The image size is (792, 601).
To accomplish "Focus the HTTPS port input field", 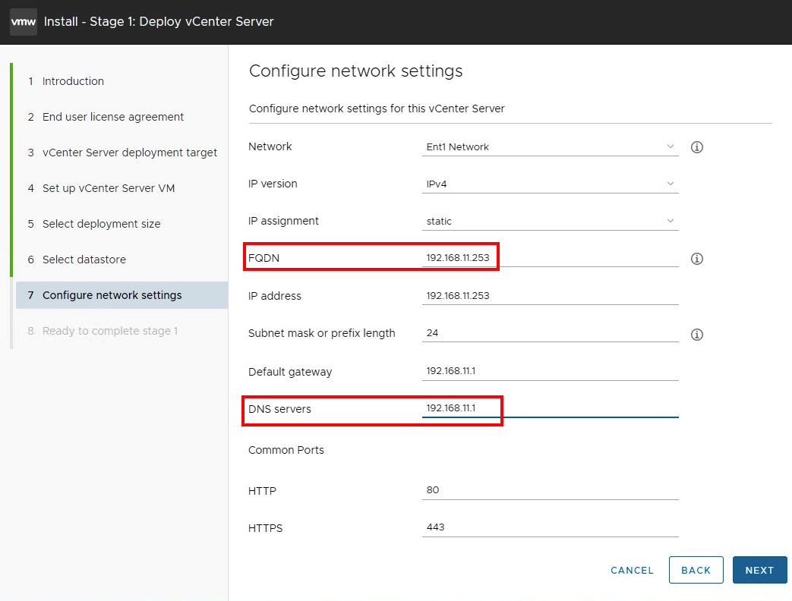I will click(550, 527).
